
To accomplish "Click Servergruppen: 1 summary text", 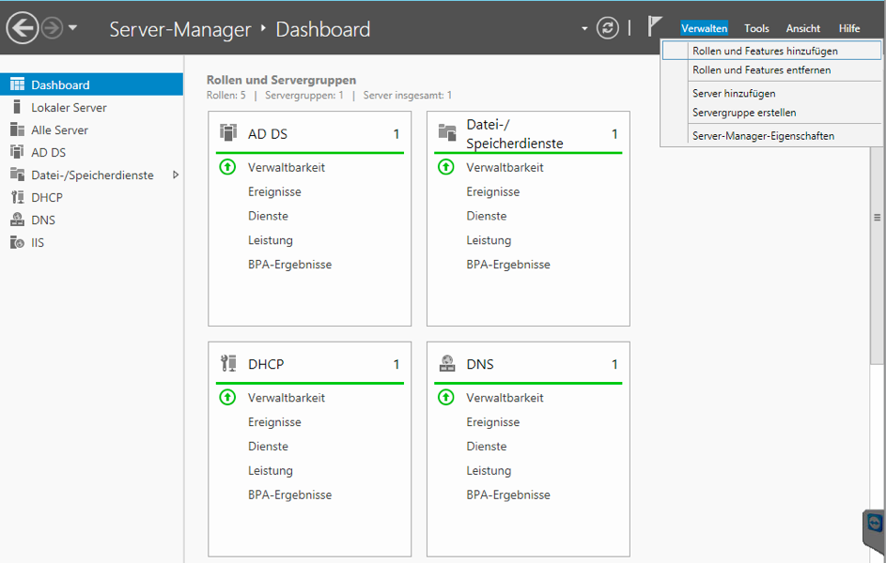I will [x=304, y=96].
